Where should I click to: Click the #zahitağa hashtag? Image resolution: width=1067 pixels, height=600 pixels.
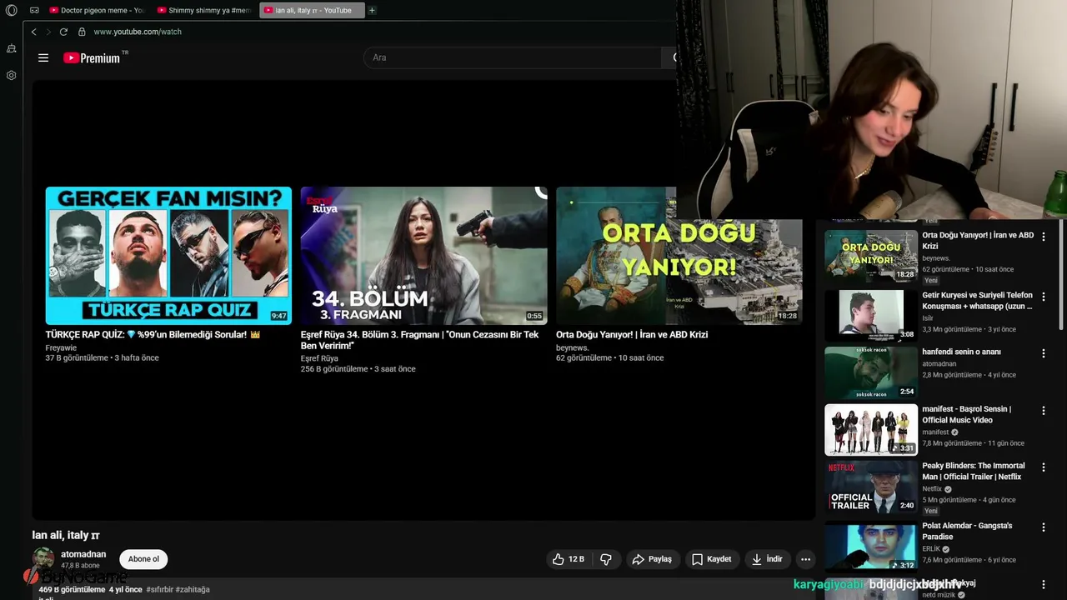click(193, 589)
